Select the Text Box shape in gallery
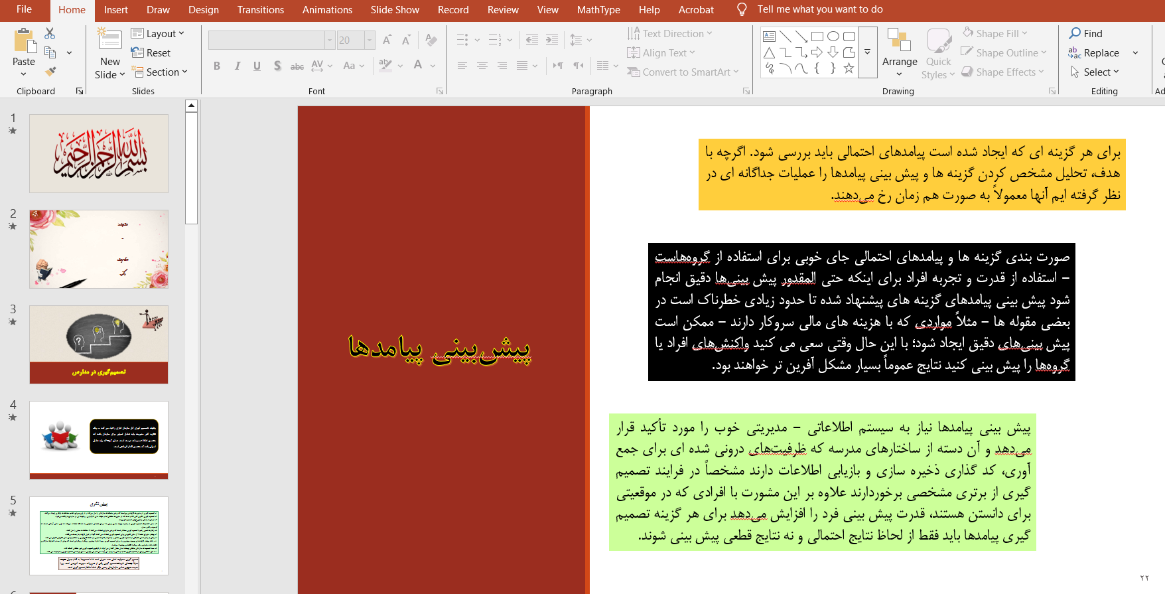This screenshot has width=1165, height=594. pos(769,37)
